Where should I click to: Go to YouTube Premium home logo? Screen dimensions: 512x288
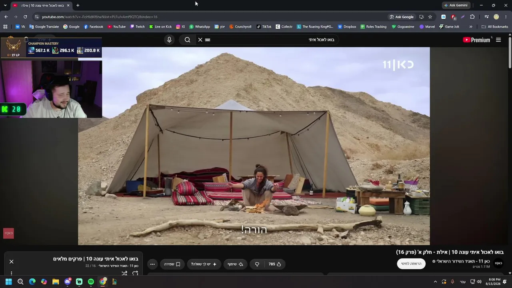(476, 40)
